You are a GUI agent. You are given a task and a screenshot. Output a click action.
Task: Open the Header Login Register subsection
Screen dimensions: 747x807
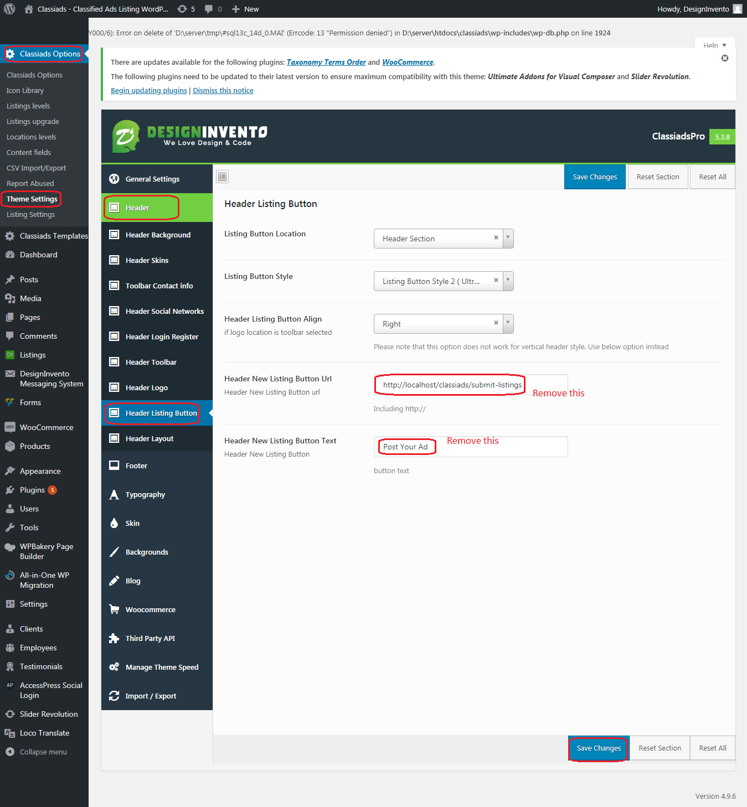point(157,337)
